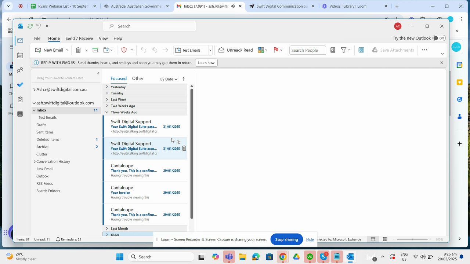The width and height of the screenshot is (470, 264).
Task: Click the Search People field
Action: (x=307, y=50)
